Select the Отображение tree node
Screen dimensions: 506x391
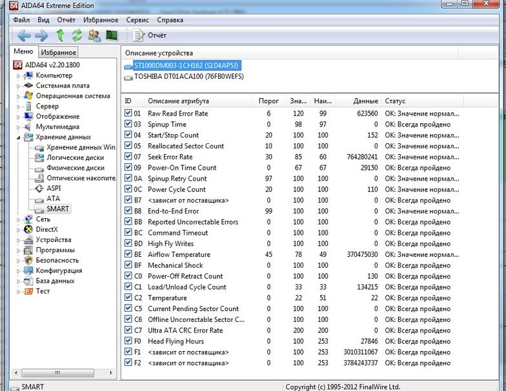[x=57, y=116]
